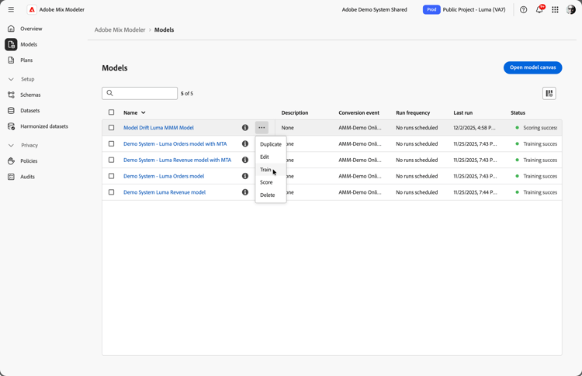Show info for Luma Revenue model with MTA

(x=245, y=160)
